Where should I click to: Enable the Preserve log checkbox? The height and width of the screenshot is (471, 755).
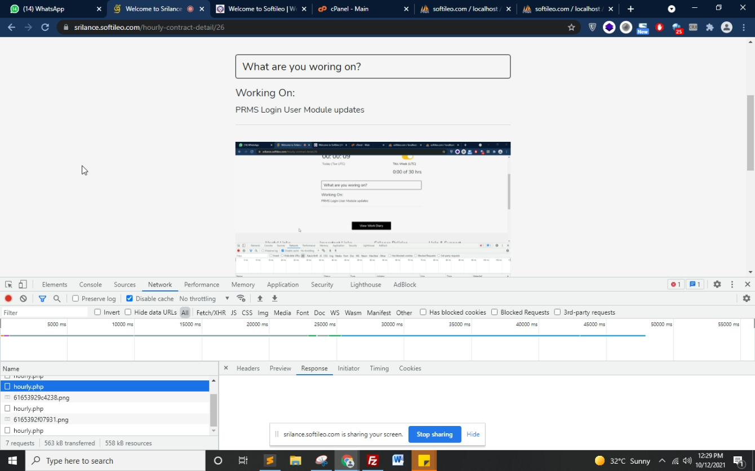tap(75, 299)
